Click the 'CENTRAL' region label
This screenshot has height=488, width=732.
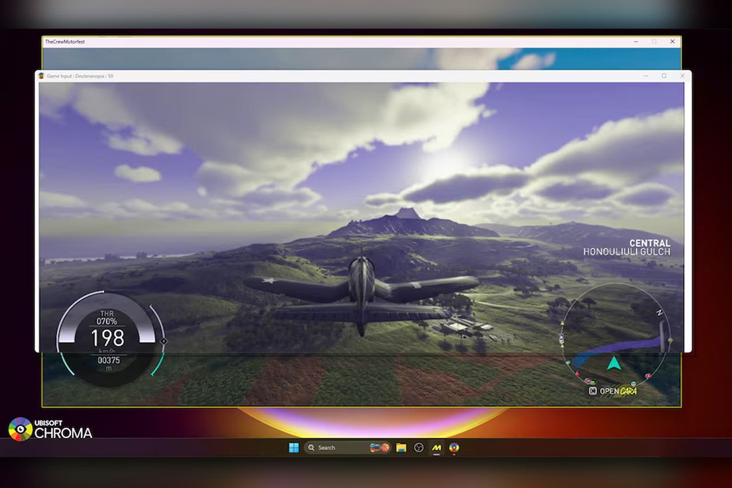pos(650,243)
